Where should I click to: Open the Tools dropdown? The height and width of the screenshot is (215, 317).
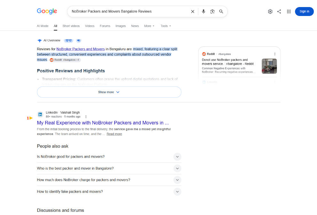pyautogui.click(x=166, y=26)
